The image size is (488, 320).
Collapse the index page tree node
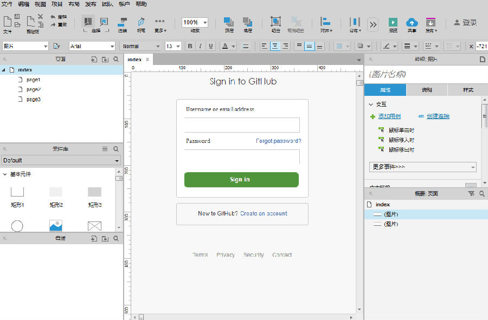pyautogui.click(x=3, y=70)
